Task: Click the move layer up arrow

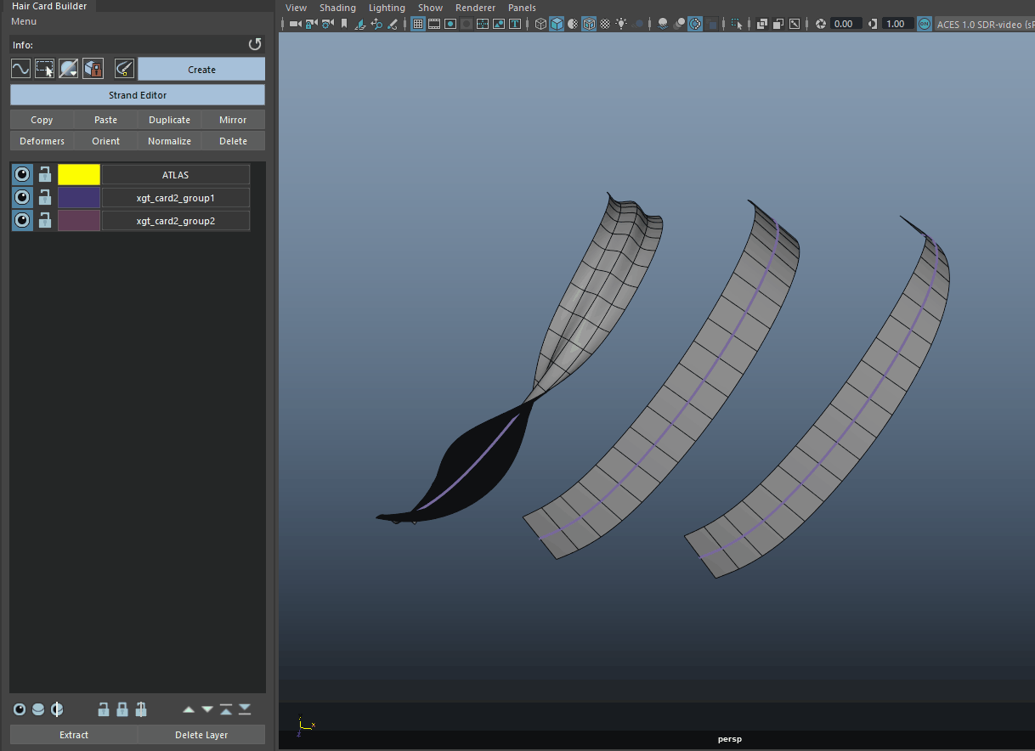Action: [x=189, y=709]
